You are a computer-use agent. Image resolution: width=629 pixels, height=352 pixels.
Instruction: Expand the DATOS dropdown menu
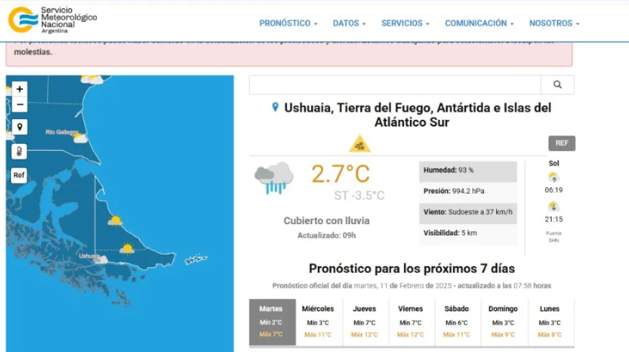coord(349,23)
